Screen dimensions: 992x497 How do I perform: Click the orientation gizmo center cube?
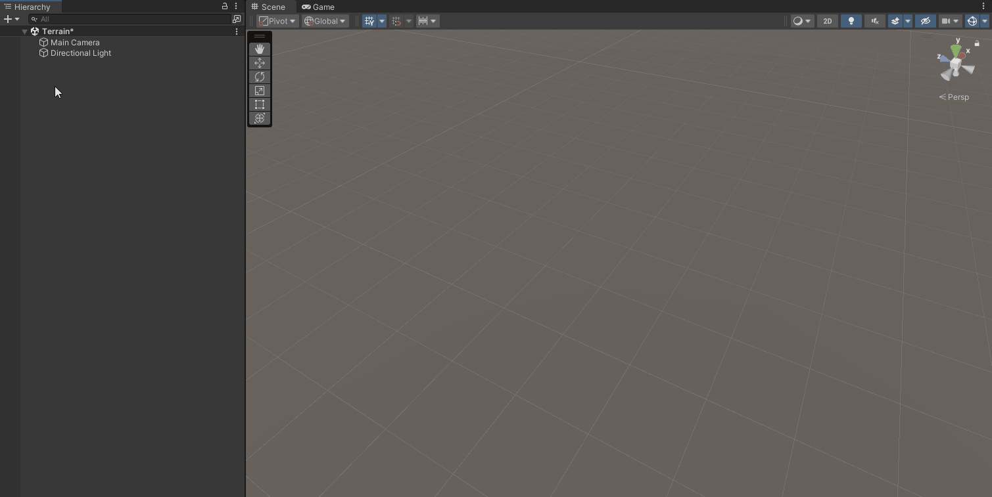coord(956,64)
